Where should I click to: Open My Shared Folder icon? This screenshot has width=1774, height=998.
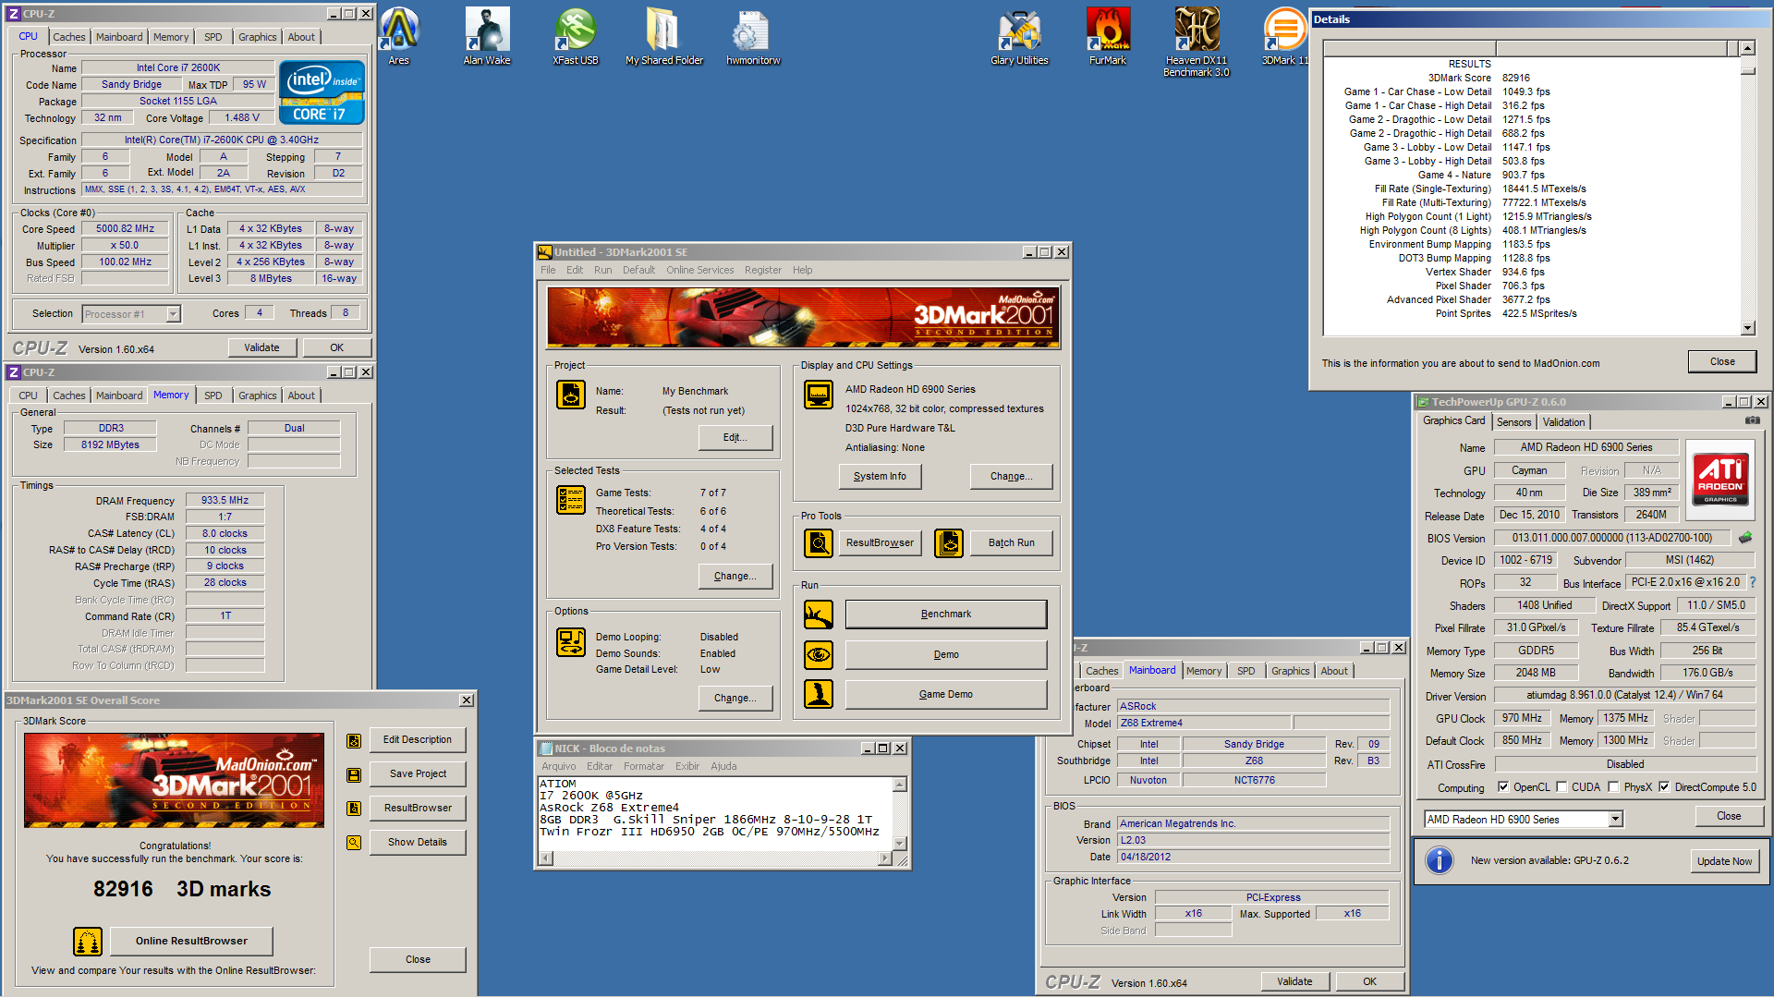point(663,36)
